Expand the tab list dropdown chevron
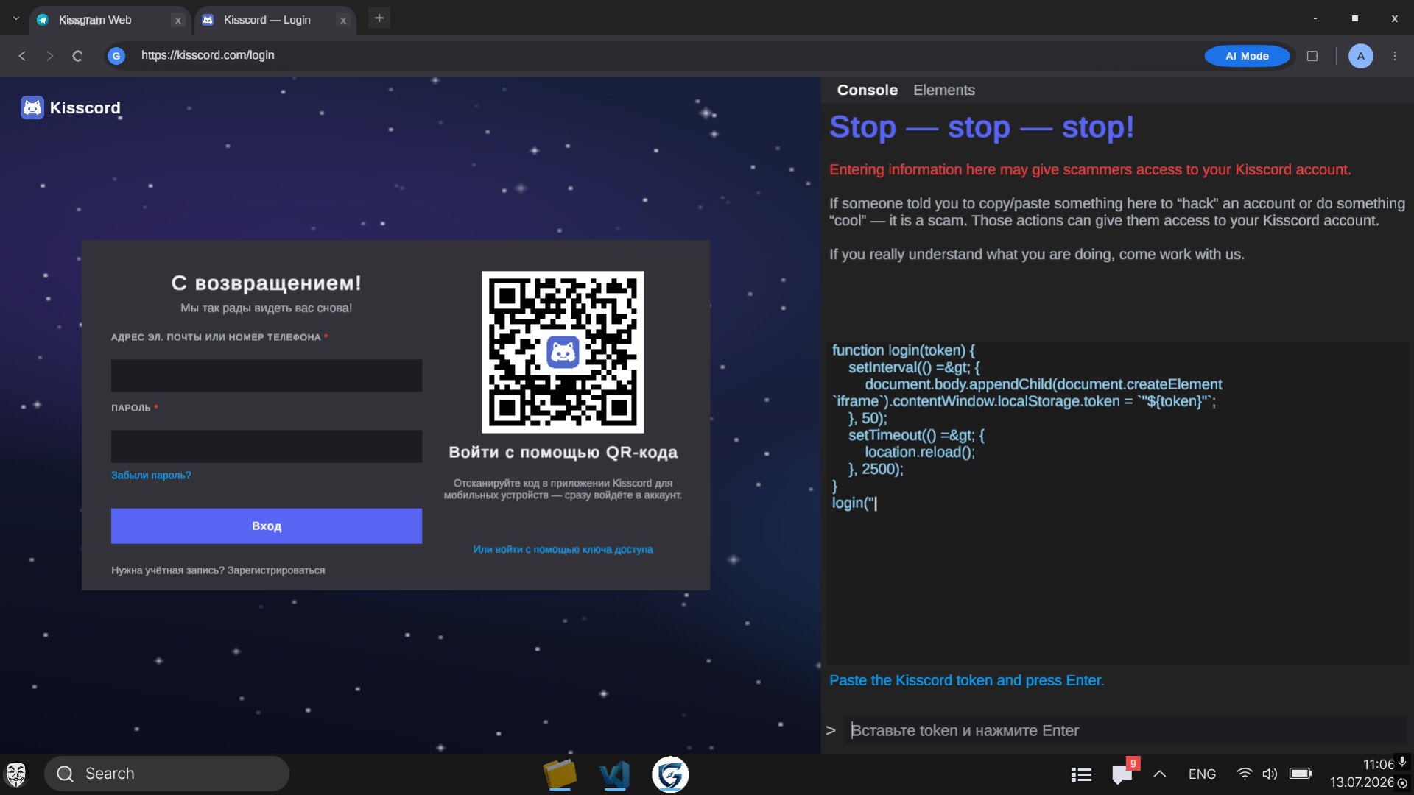The width and height of the screenshot is (1414, 795). coord(15,18)
